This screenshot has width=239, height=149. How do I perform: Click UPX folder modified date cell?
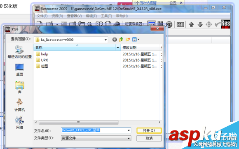(139, 60)
